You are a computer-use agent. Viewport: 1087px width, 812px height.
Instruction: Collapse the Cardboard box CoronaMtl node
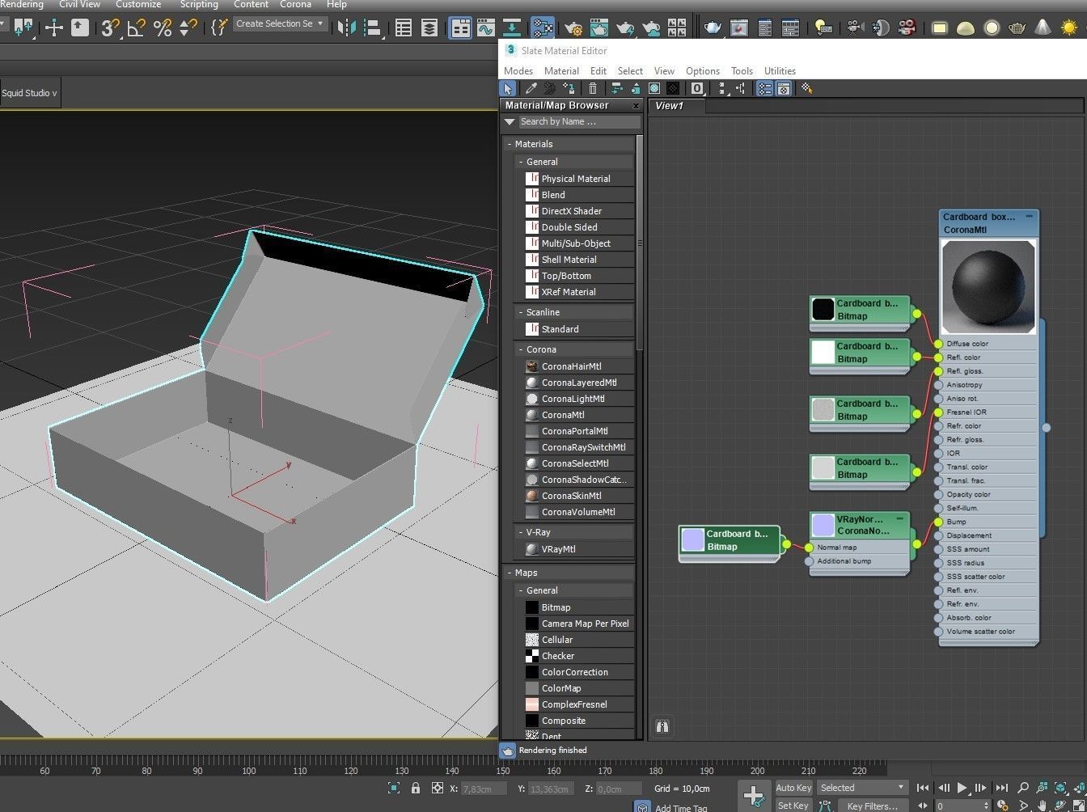(x=1029, y=217)
